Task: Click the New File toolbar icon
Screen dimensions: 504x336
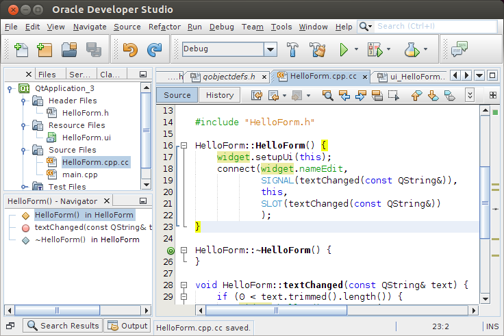Action: click(21, 49)
